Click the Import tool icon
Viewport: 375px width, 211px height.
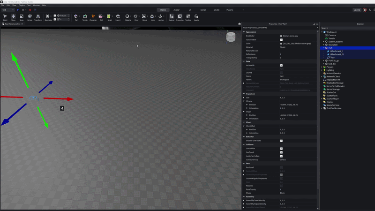click(118, 17)
